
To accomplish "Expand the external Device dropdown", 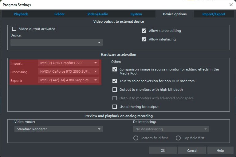I will (x=57, y=43).
